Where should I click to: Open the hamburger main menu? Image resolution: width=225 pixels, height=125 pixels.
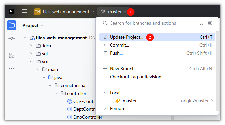coord(24,12)
